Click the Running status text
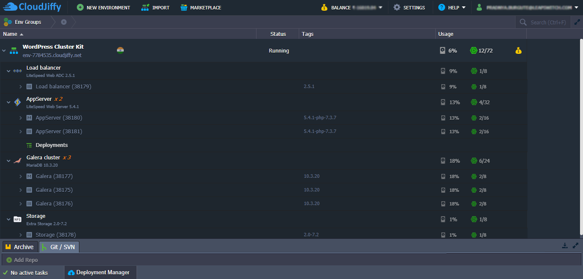583x279 pixels. point(279,50)
